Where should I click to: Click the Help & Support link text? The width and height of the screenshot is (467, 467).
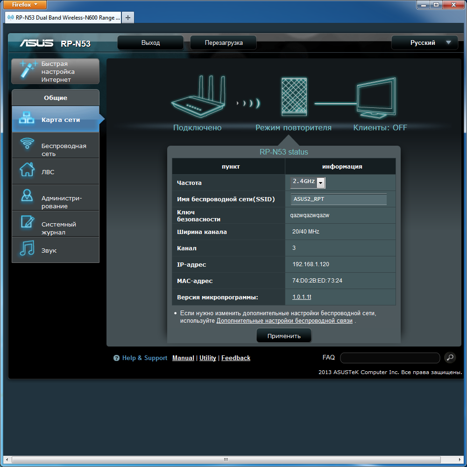click(x=145, y=358)
